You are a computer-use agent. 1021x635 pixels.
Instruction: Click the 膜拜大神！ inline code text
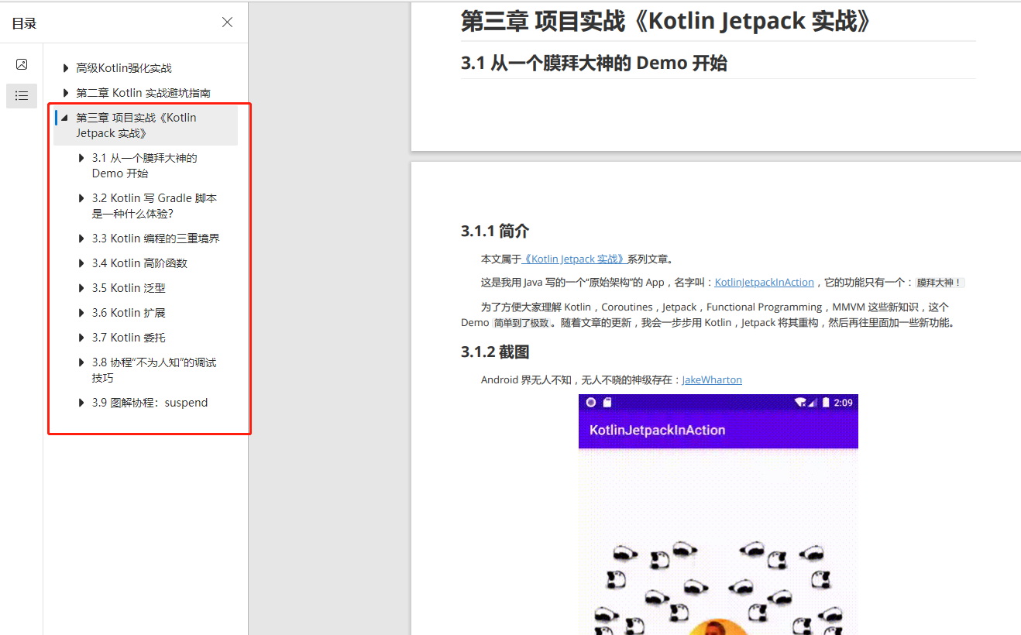tap(940, 283)
